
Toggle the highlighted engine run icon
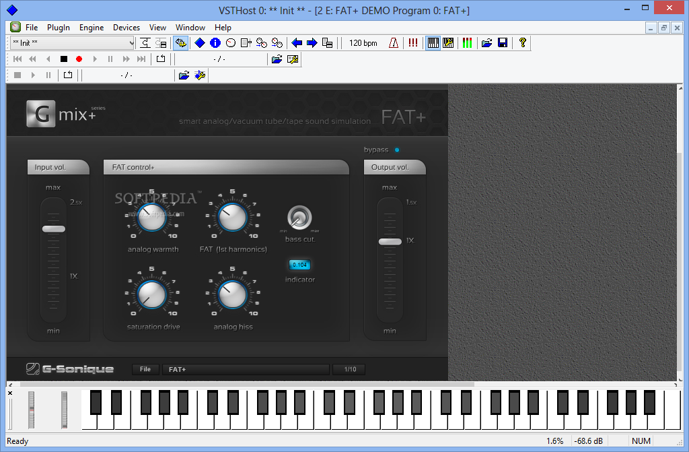coord(180,42)
